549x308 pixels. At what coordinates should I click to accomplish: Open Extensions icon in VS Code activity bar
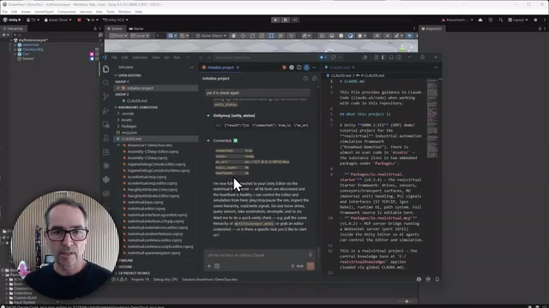pos(106,152)
